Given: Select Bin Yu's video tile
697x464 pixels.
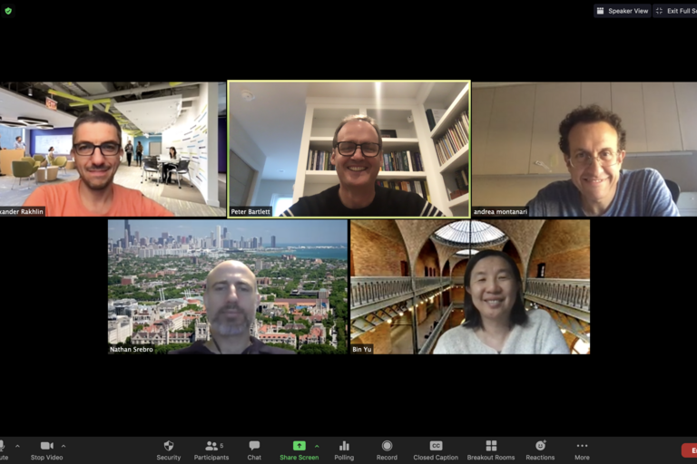Looking at the screenshot, I should click(x=470, y=287).
